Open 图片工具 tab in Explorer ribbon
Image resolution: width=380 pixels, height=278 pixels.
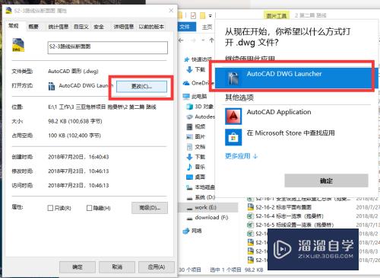tap(276, 16)
